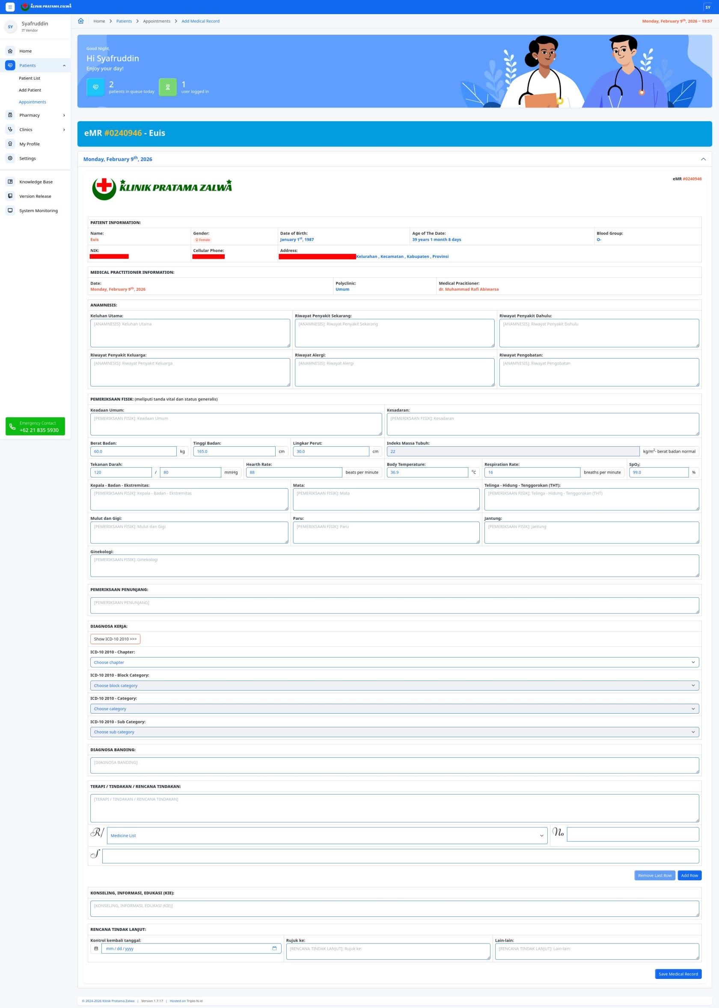719x1008 pixels.
Task: Click Show ICD-10 2010 button
Action: pos(115,639)
